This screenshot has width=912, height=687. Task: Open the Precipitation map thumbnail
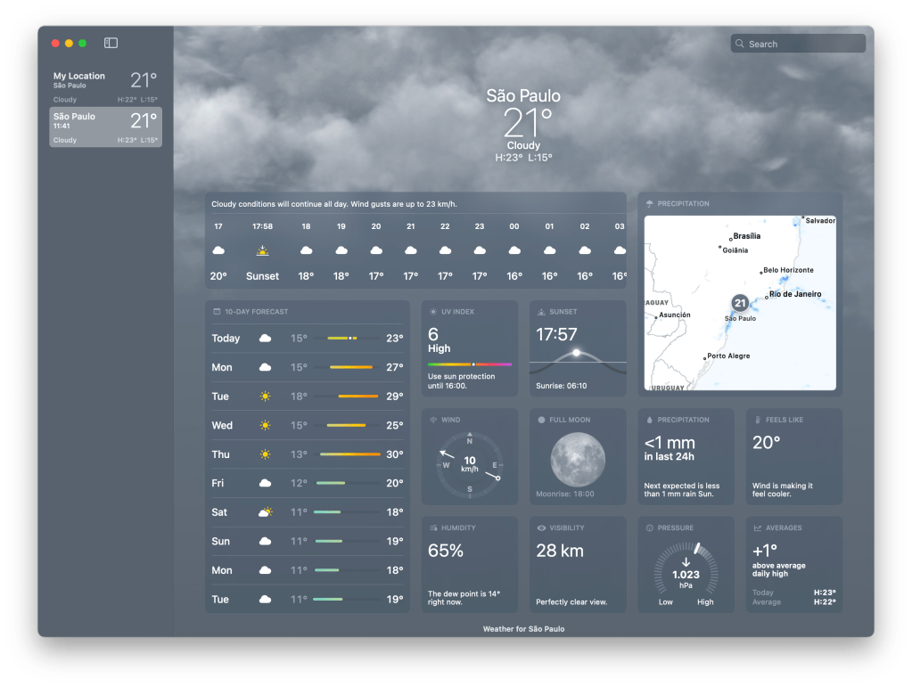[x=740, y=302]
